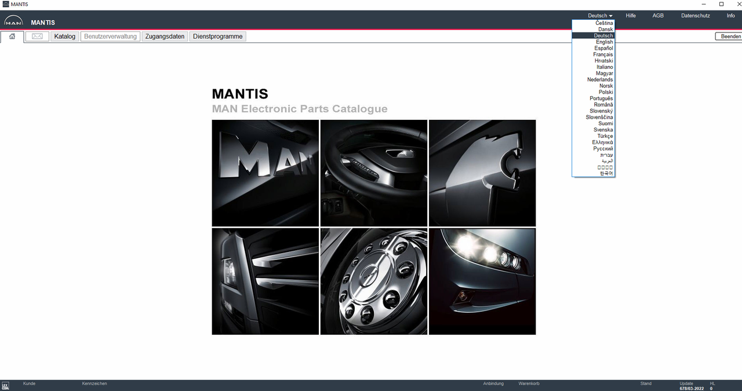Open the AGB link
742x391 pixels.
click(658, 16)
